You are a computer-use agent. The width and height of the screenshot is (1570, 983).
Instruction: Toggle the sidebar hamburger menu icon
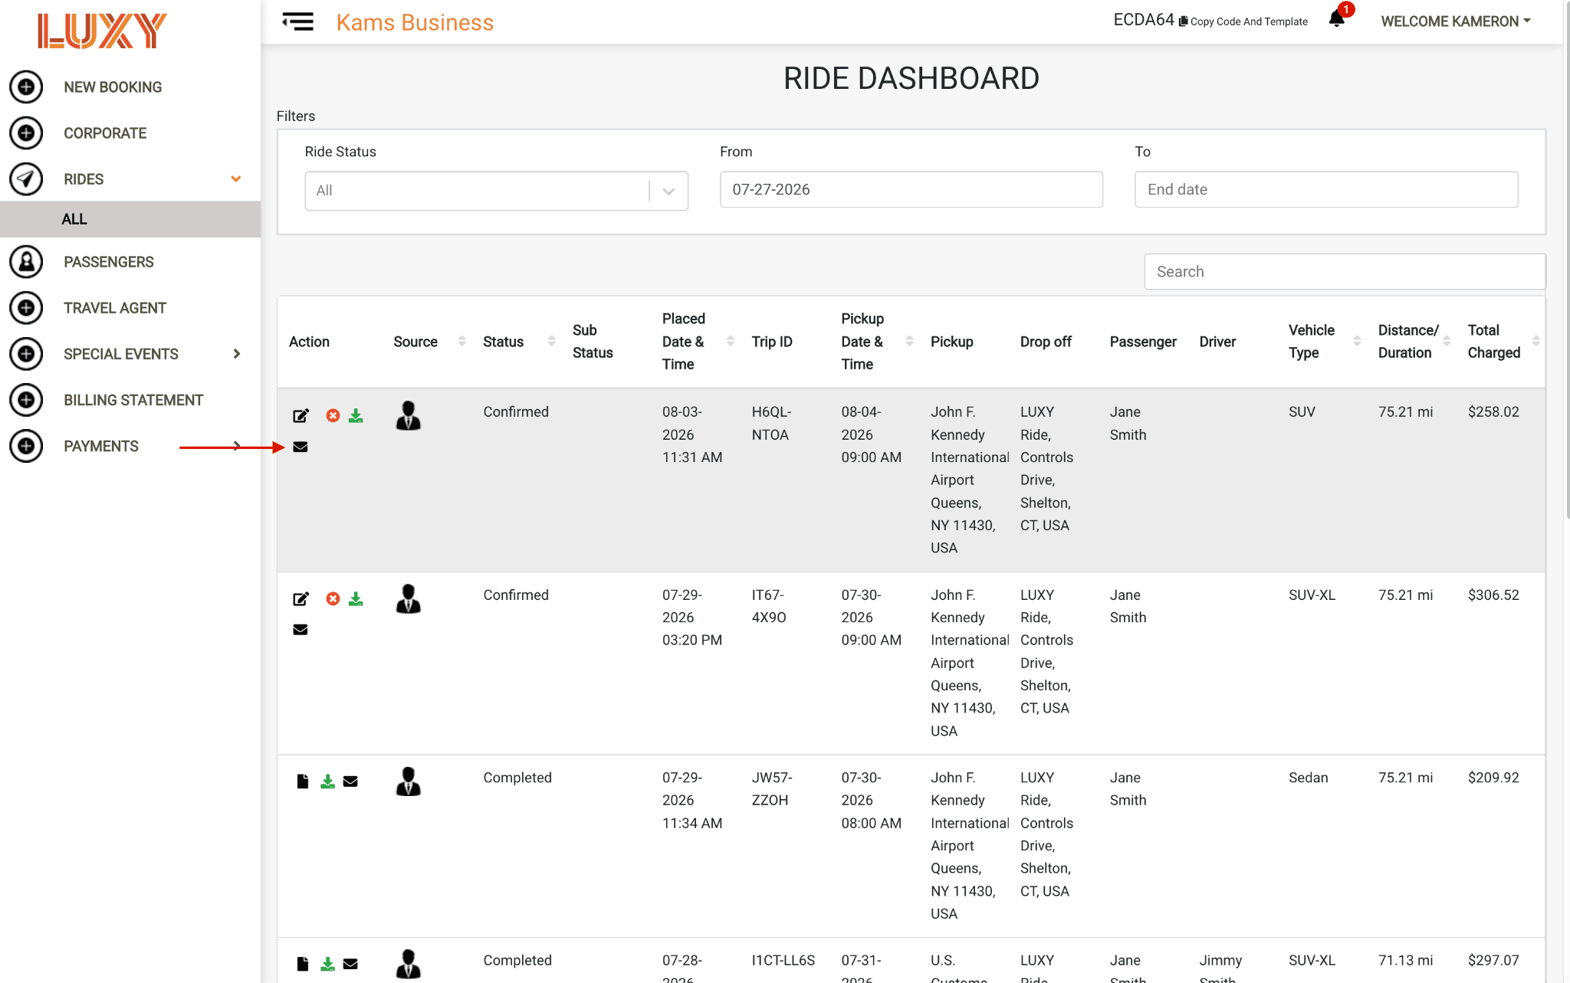[298, 22]
